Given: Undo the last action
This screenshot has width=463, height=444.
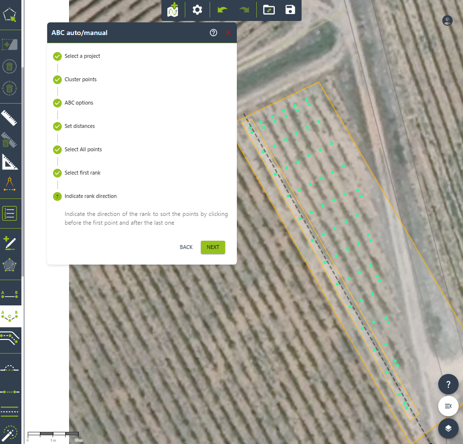Looking at the screenshot, I should click(x=222, y=10).
